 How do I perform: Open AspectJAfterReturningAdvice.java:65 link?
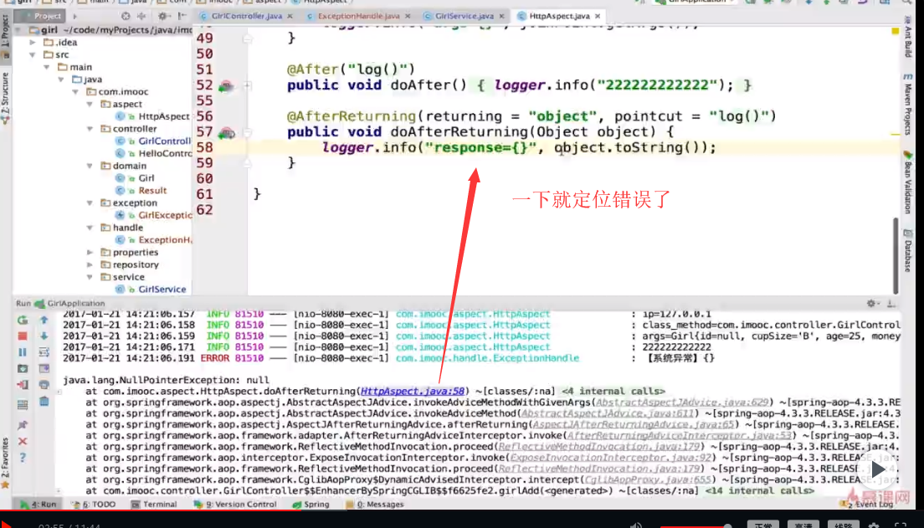[x=634, y=424]
